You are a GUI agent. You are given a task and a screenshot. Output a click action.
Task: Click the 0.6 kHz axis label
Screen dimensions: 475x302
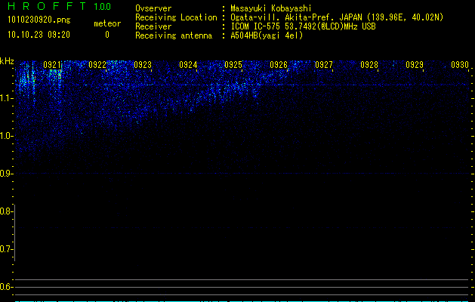point(6,287)
